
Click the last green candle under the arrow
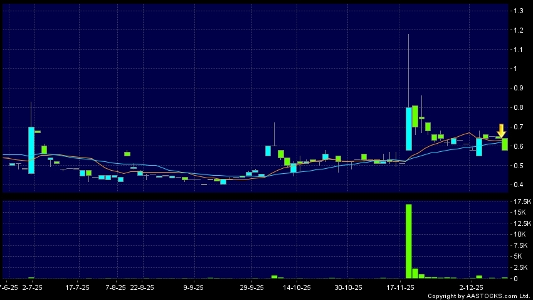(505, 144)
